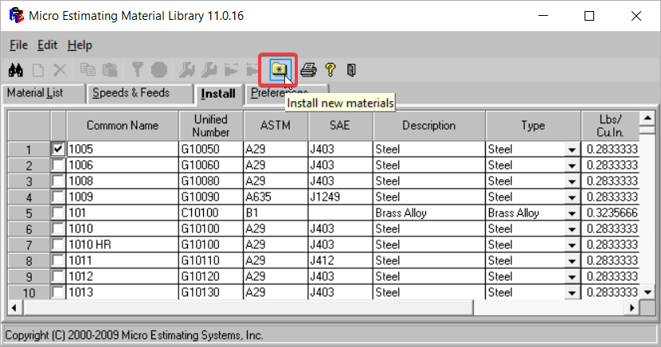Click the Unified Number column header
This screenshot has width=661, height=347.
coord(211,126)
